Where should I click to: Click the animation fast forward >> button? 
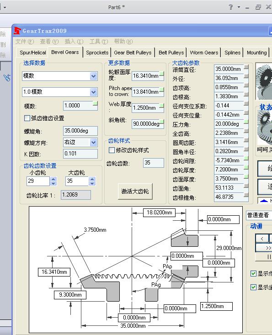coord(264,248)
